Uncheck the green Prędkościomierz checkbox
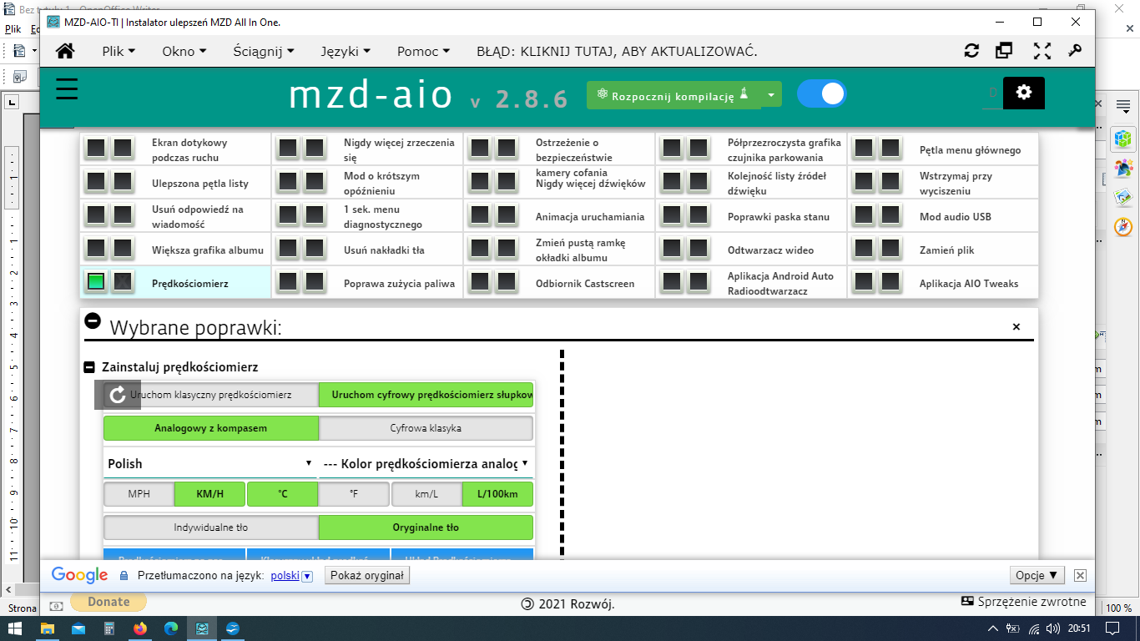Viewport: 1140px width, 641px height. [96, 282]
